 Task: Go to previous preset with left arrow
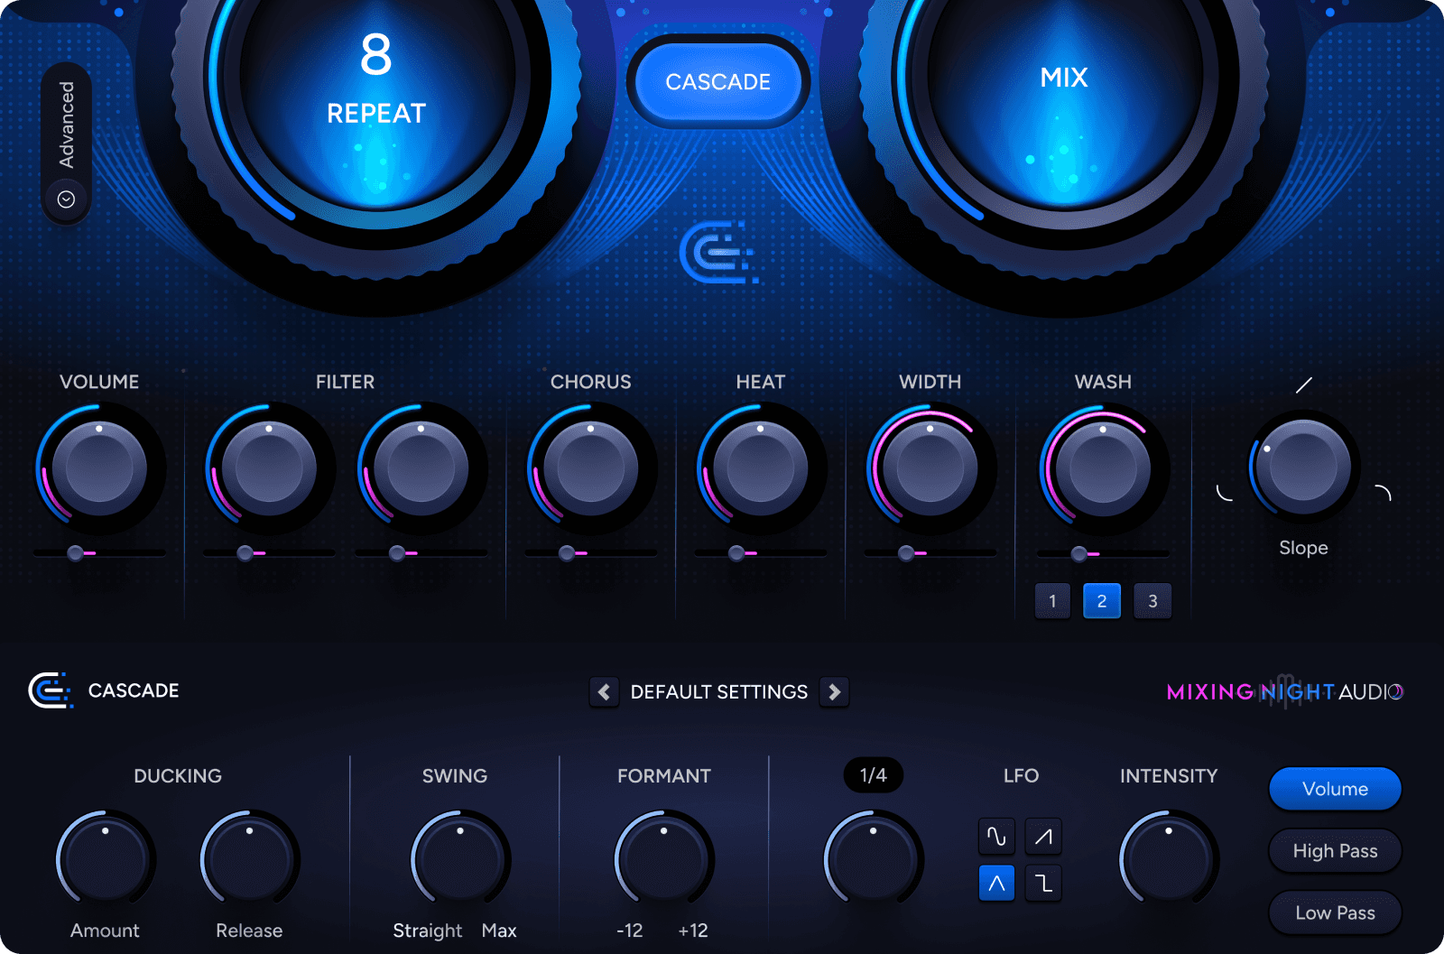[604, 691]
